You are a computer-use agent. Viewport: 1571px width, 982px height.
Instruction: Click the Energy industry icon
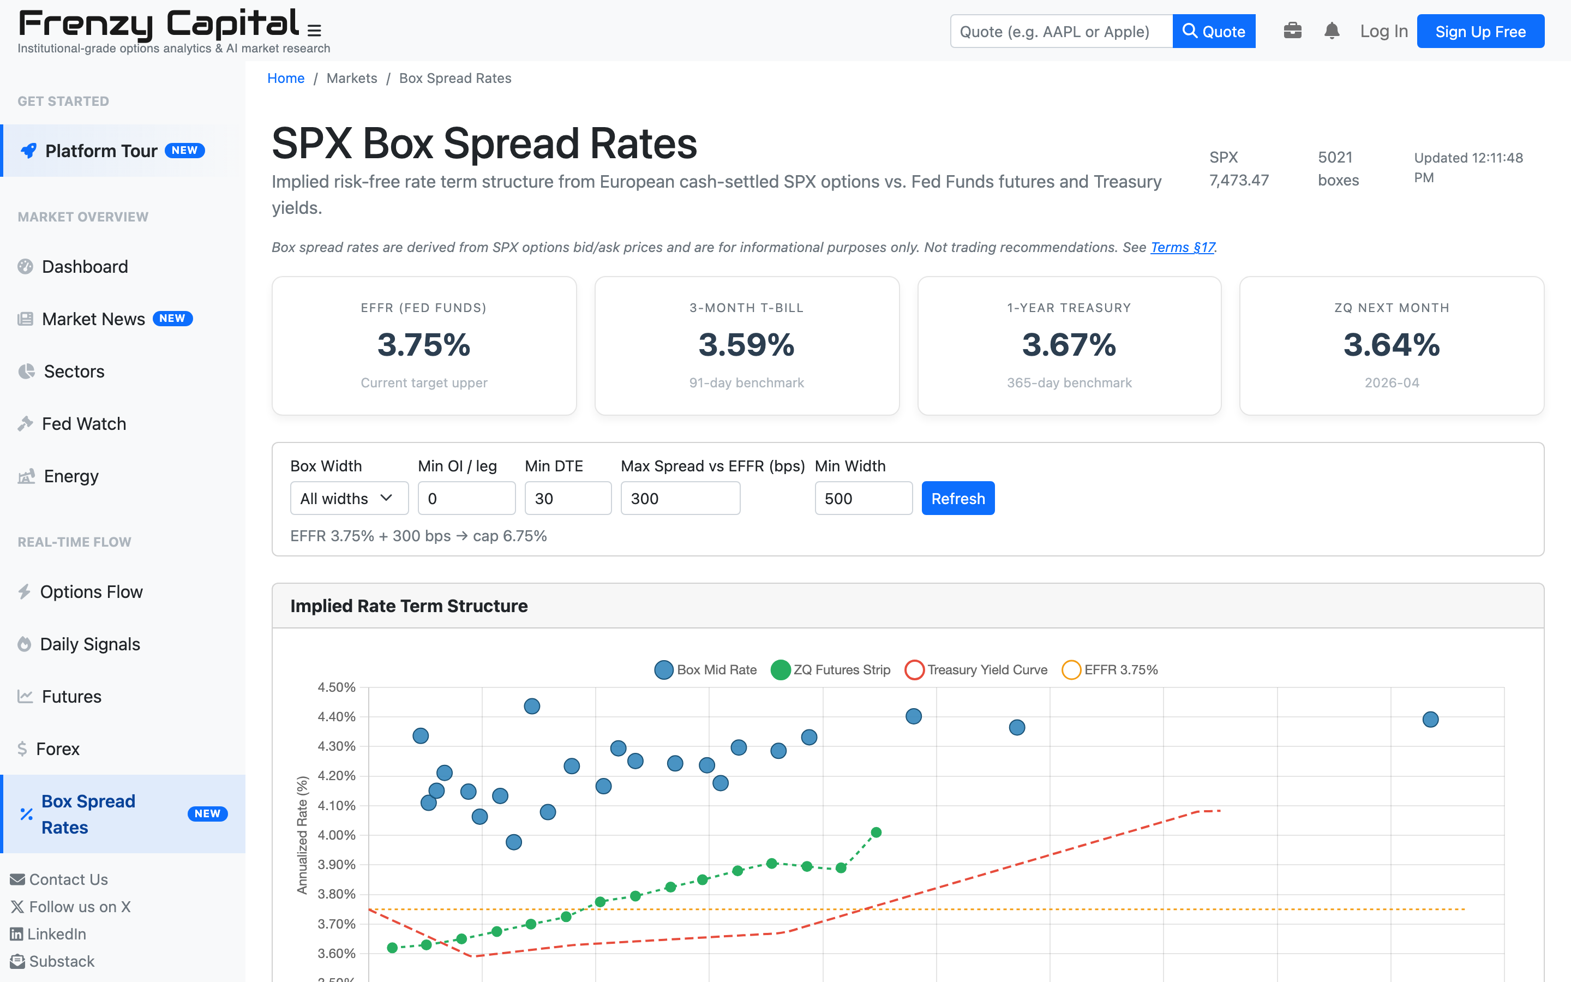click(27, 476)
